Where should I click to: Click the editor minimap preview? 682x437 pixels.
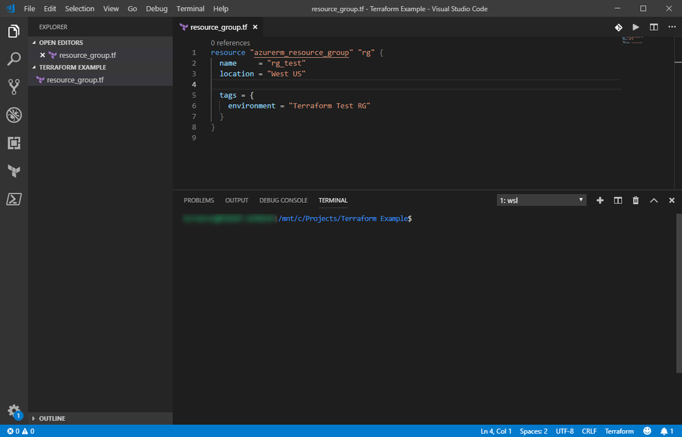pyautogui.click(x=633, y=40)
